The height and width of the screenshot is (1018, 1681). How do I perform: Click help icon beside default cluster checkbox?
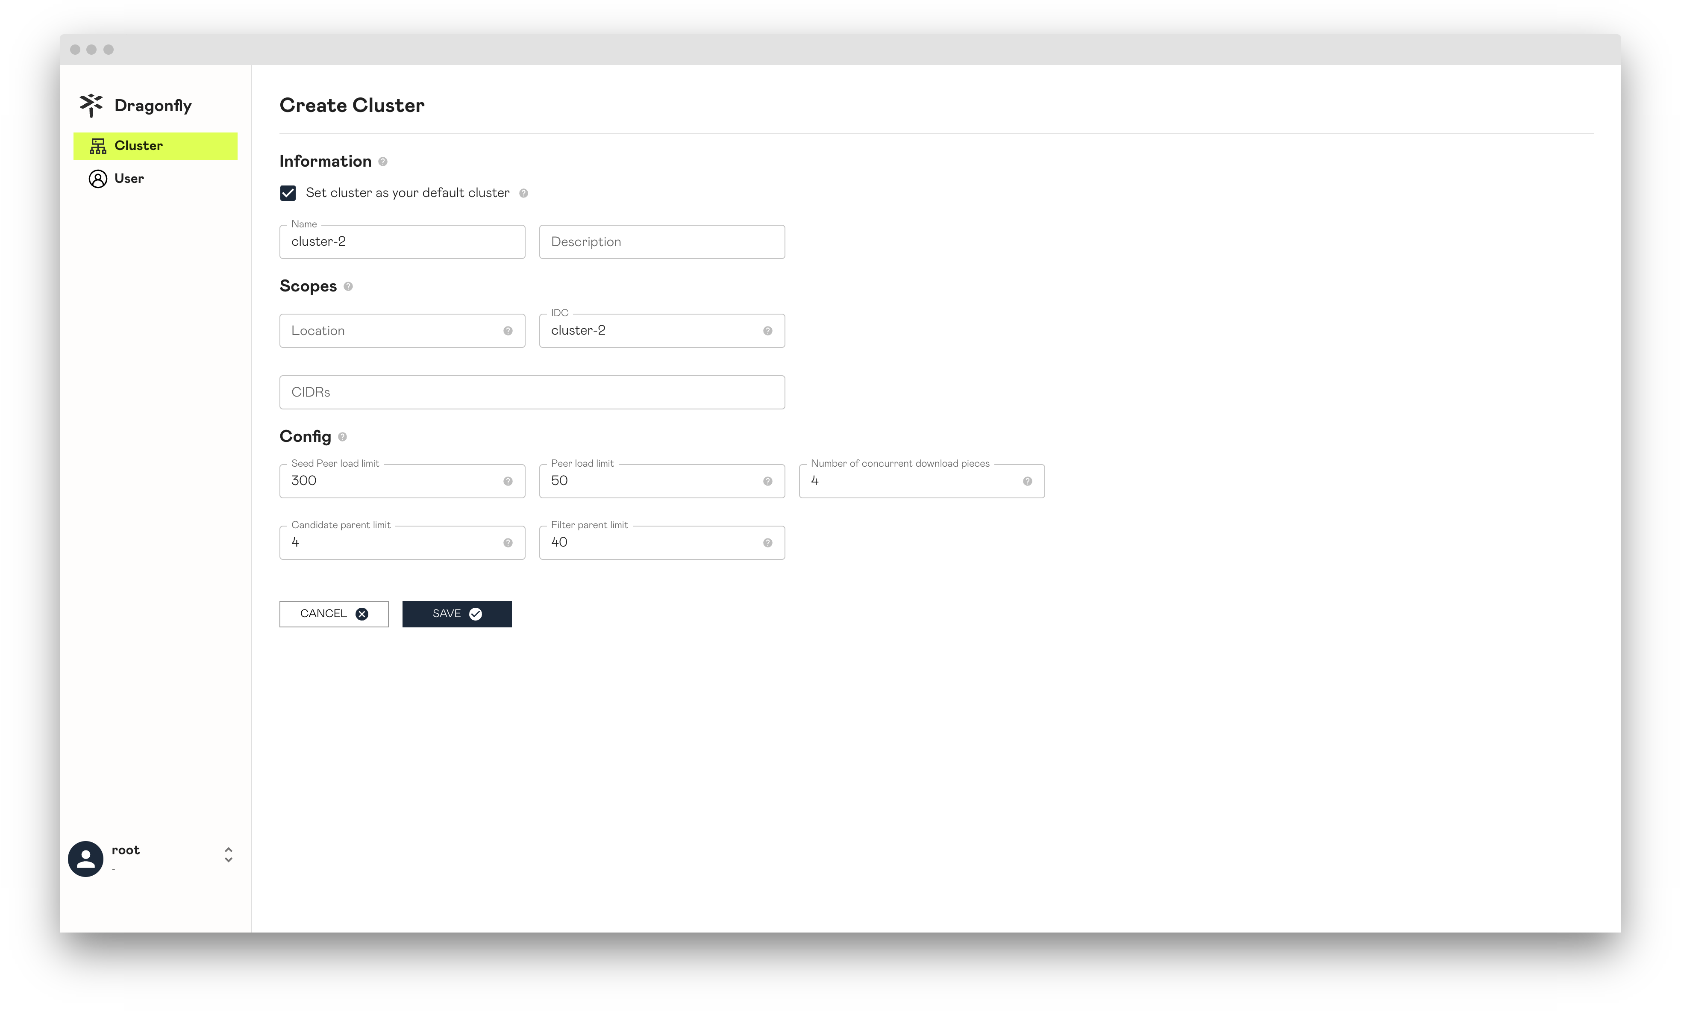523,193
